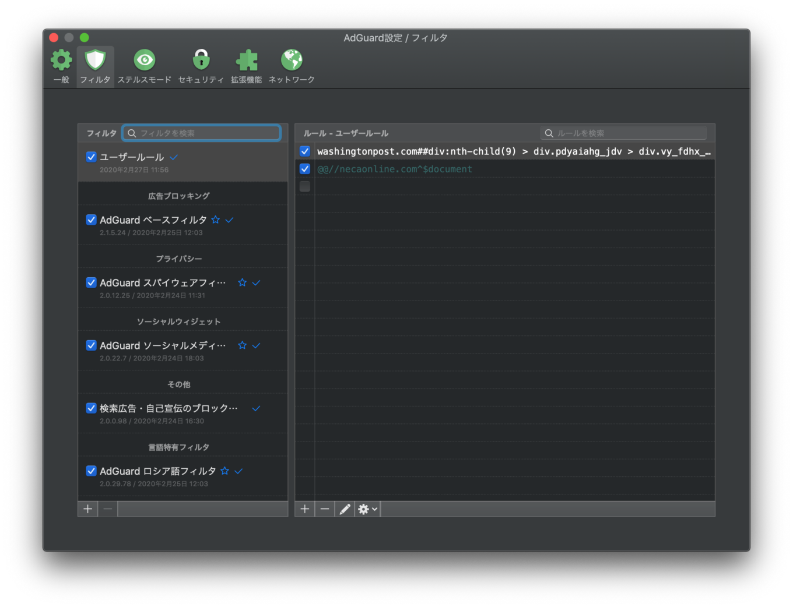Select the @@//necaonline.com^$document rule
This screenshot has height=608, width=793.
pos(395,169)
